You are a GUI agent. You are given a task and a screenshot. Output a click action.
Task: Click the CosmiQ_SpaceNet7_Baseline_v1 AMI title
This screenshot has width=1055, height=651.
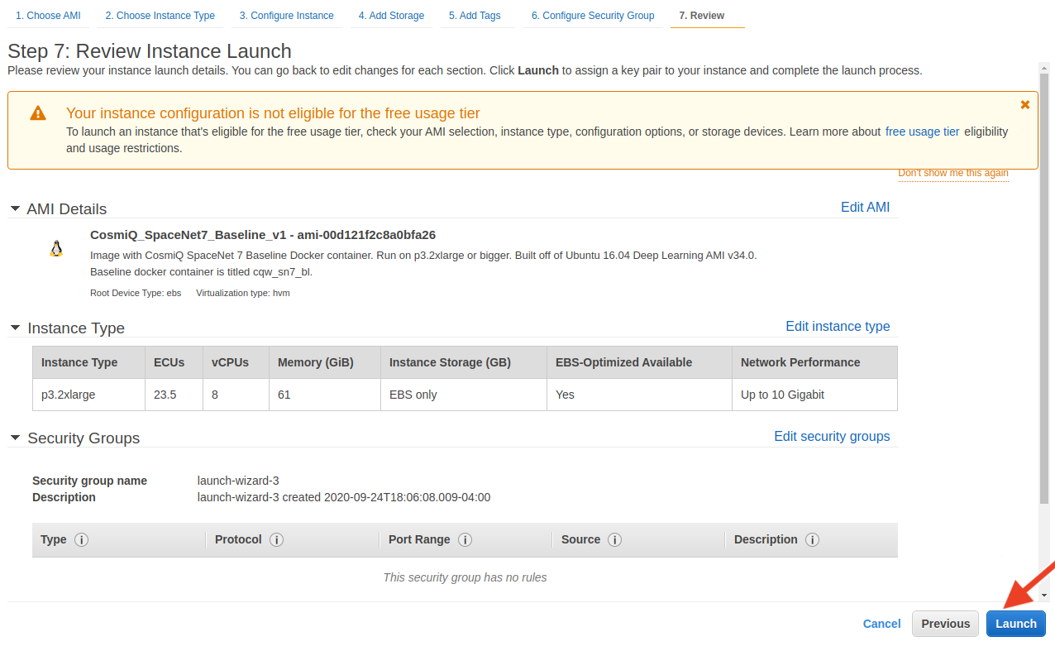(x=263, y=234)
